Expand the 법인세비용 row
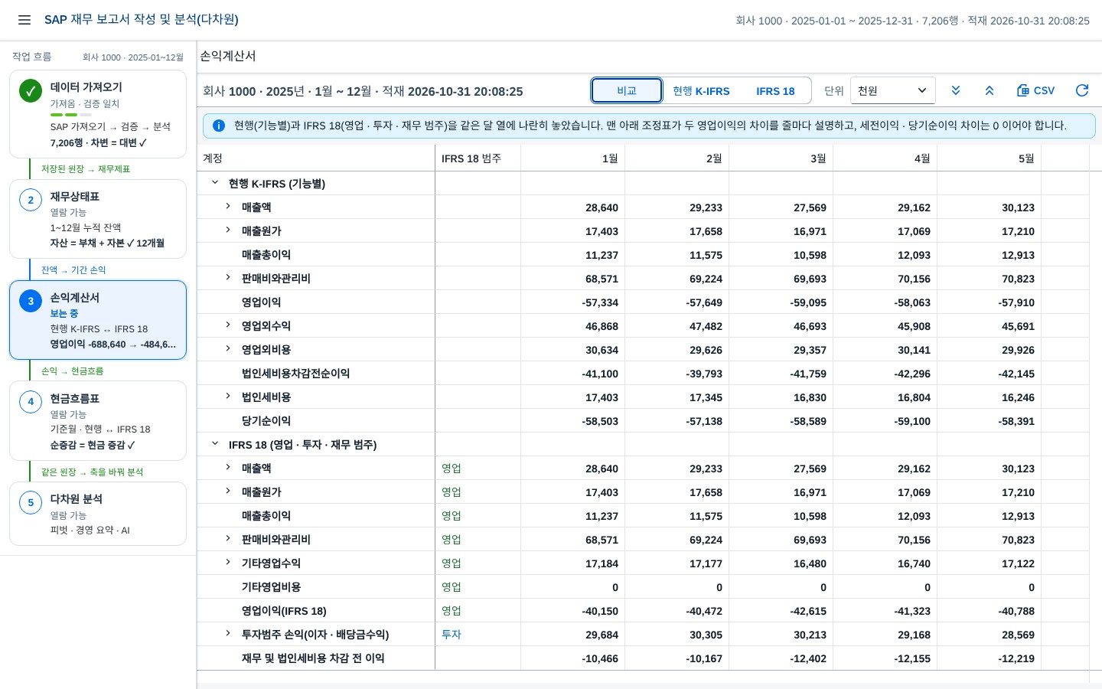 (228, 397)
